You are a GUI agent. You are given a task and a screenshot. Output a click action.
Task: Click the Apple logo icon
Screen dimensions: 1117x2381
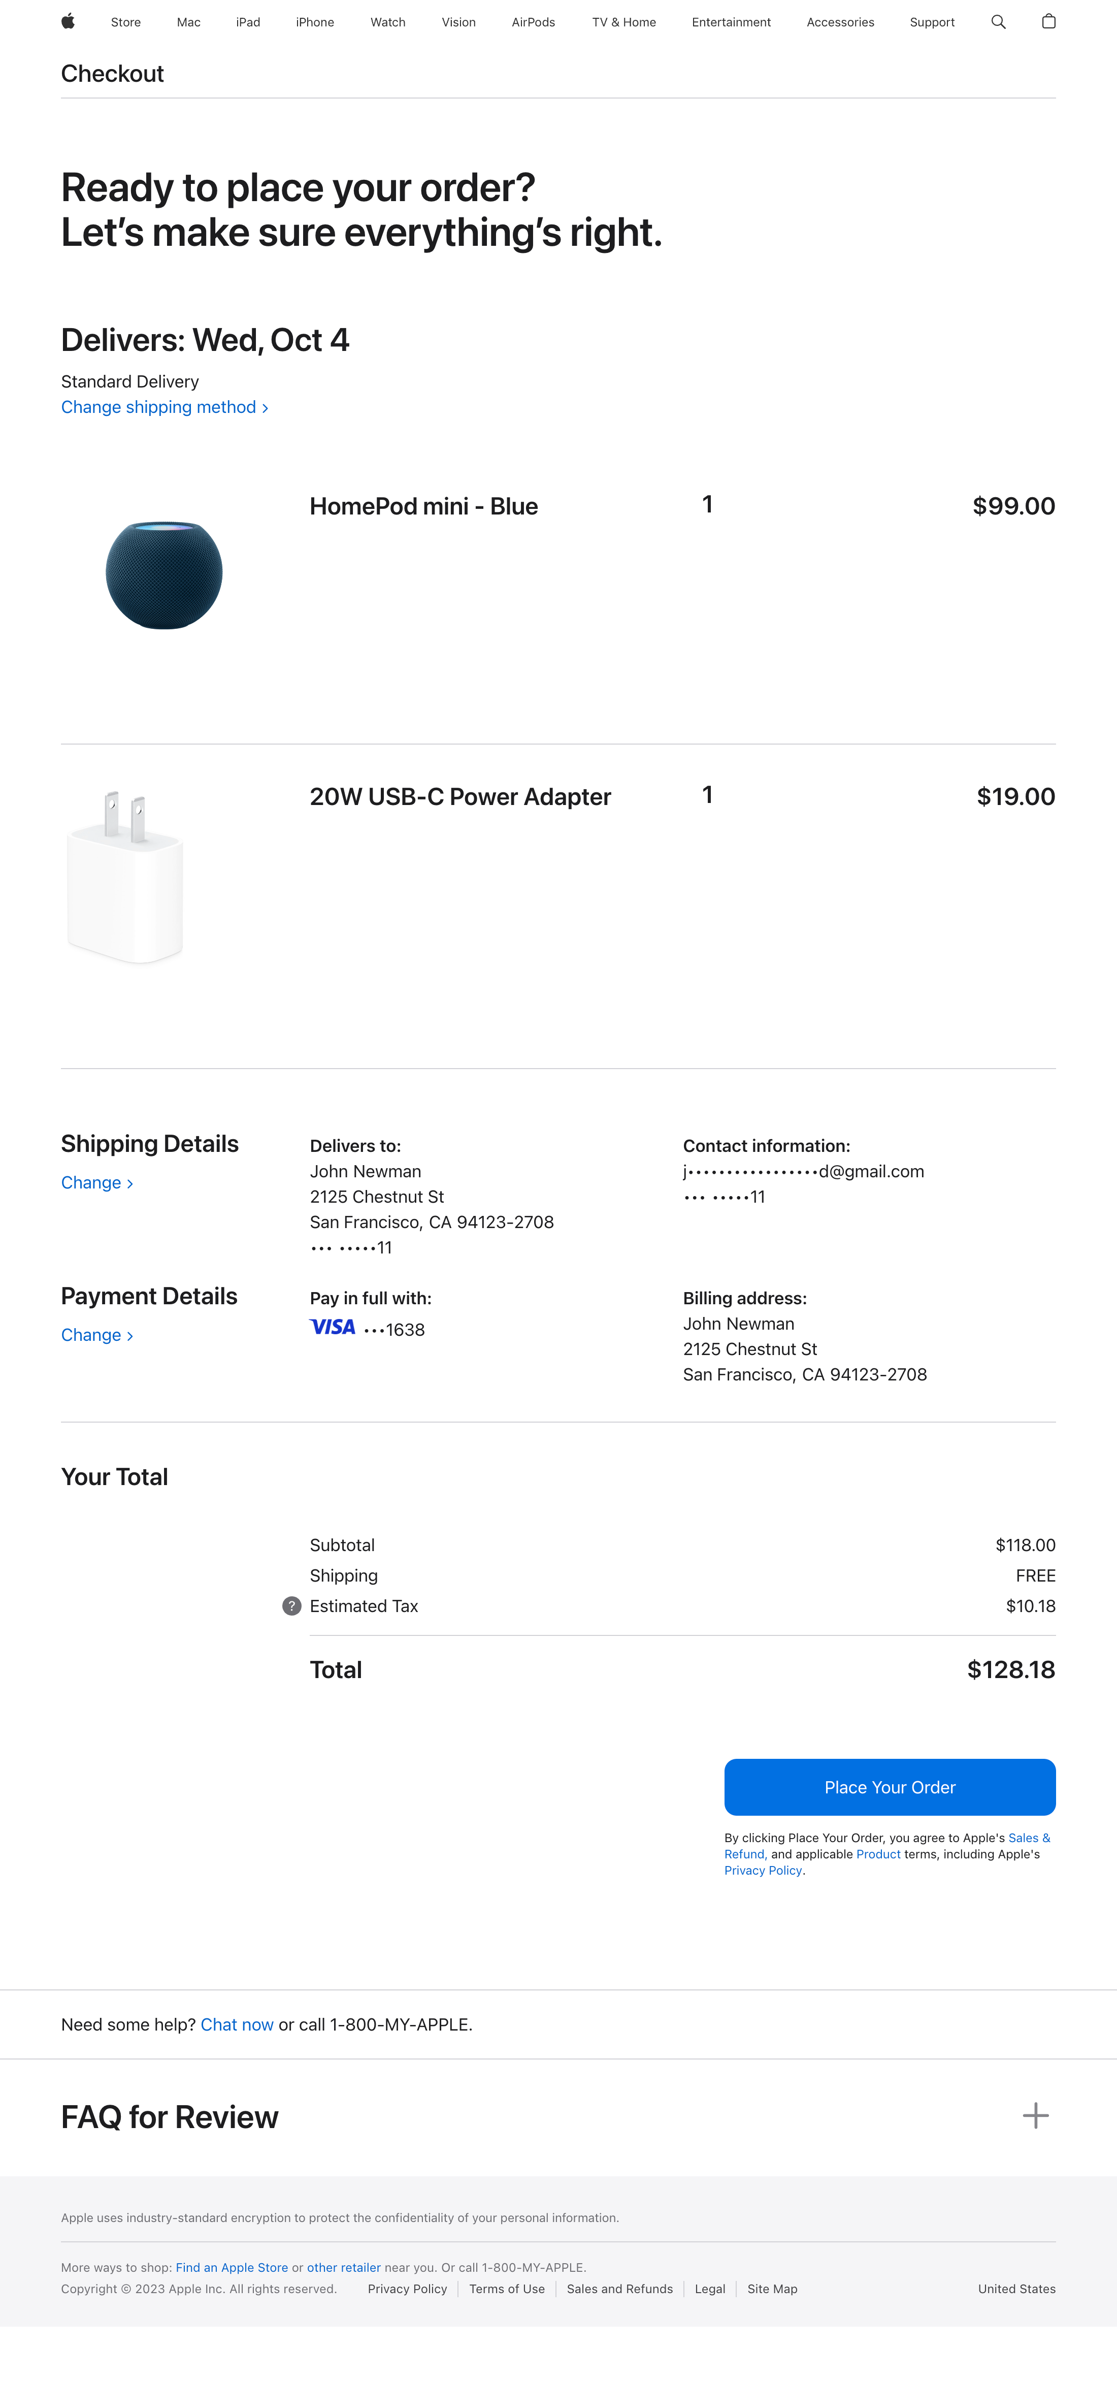pyautogui.click(x=68, y=21)
